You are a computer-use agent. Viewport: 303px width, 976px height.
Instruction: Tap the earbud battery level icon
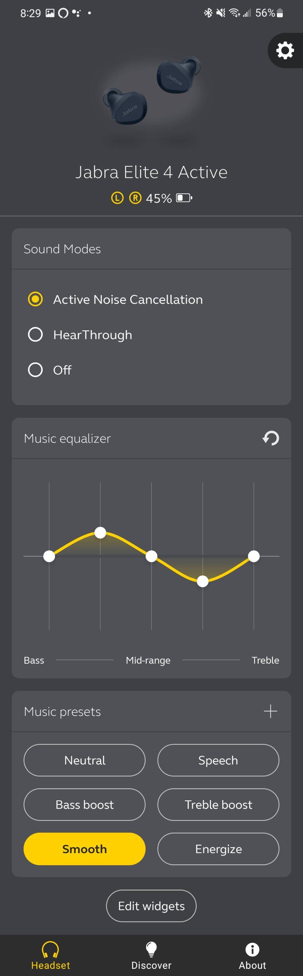(184, 198)
